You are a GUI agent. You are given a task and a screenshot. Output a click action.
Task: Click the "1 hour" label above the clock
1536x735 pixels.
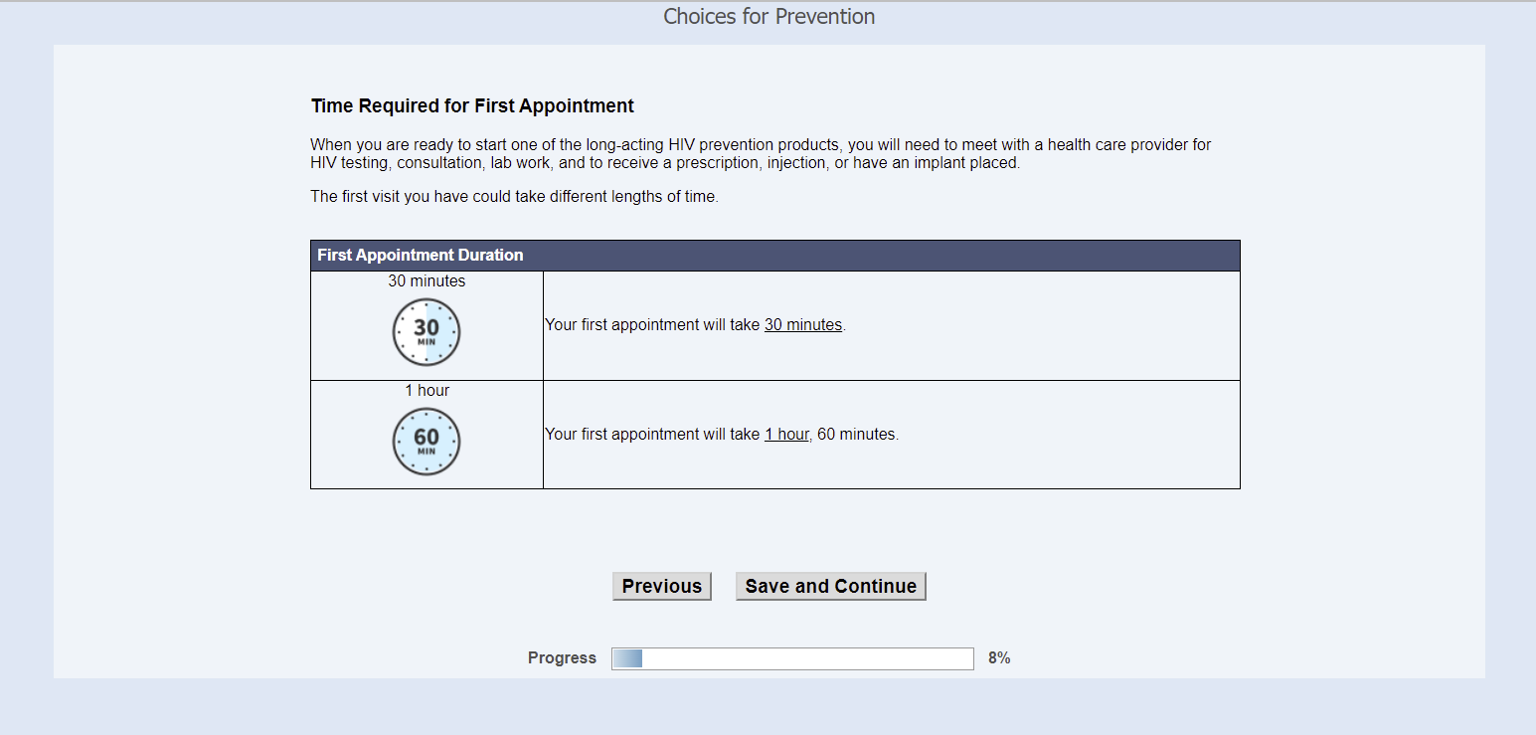click(x=427, y=391)
